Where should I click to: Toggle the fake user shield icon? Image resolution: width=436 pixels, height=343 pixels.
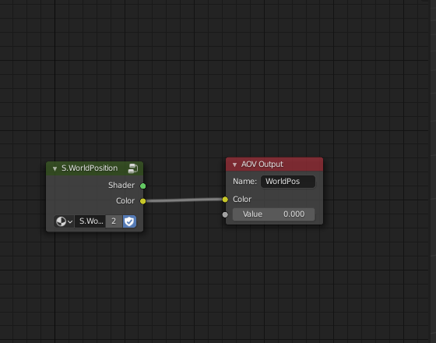129,221
